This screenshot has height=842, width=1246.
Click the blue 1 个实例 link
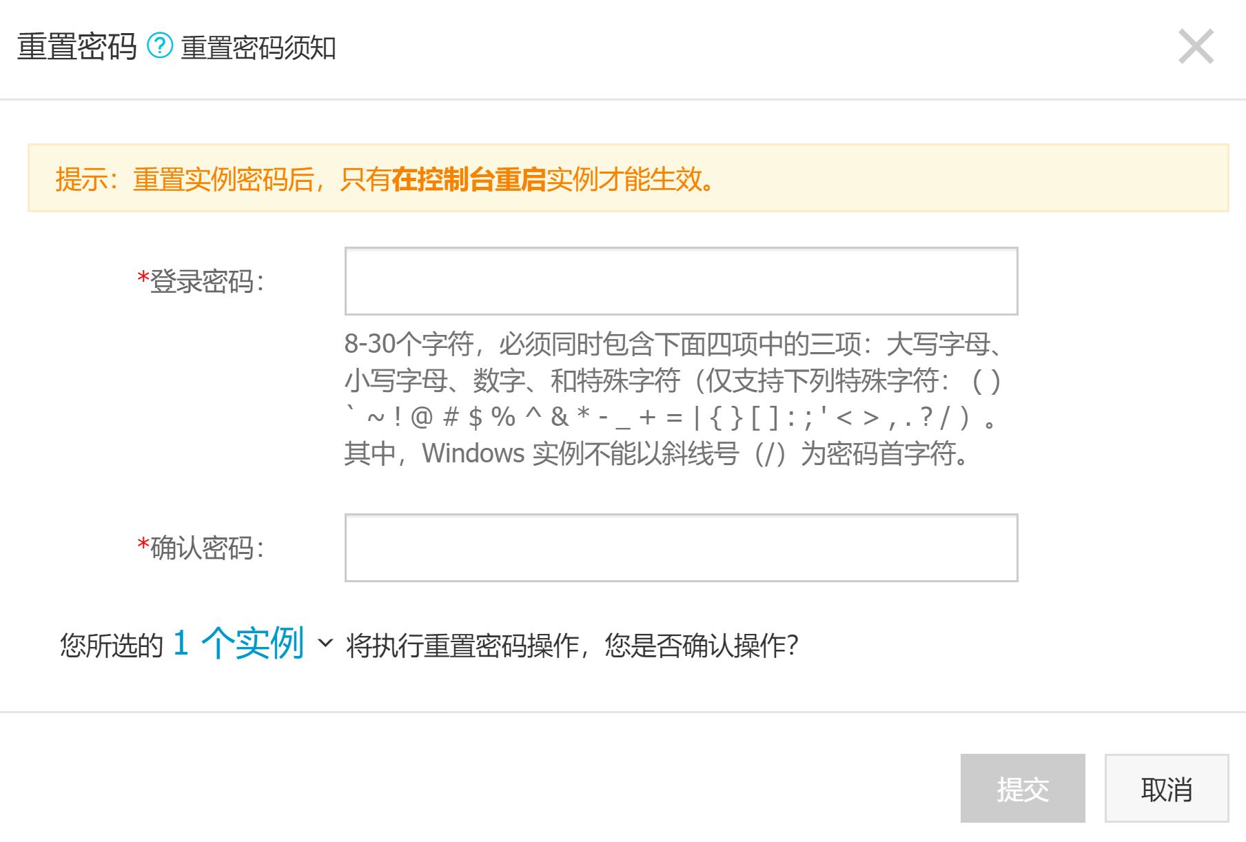tap(238, 644)
